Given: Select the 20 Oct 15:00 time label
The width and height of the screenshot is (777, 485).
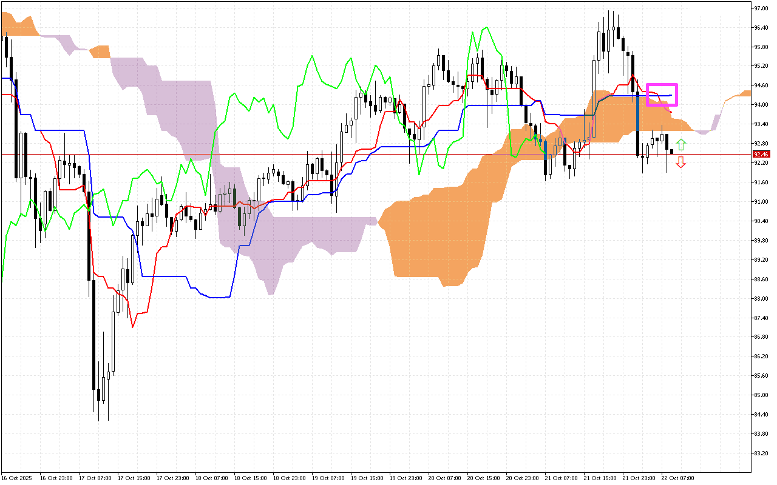Looking at the screenshot, I should coord(482,478).
